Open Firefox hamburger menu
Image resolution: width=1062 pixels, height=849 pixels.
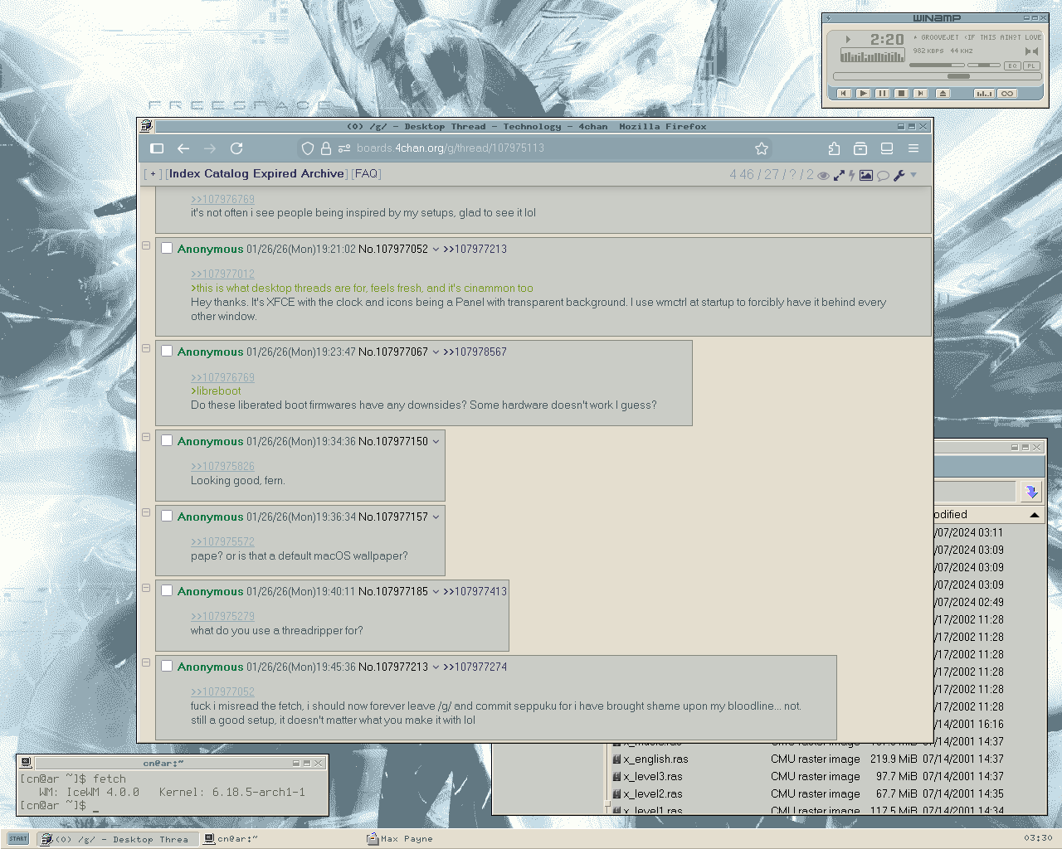point(913,148)
